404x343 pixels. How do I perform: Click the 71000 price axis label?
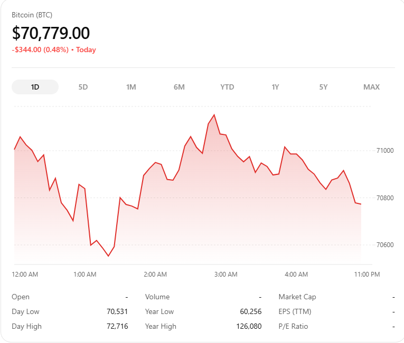[x=384, y=151]
